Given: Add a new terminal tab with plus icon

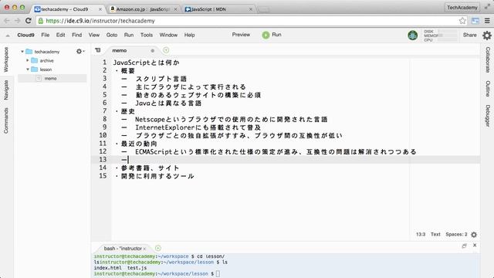Looking at the screenshot, I should pyautogui.click(x=157, y=248).
